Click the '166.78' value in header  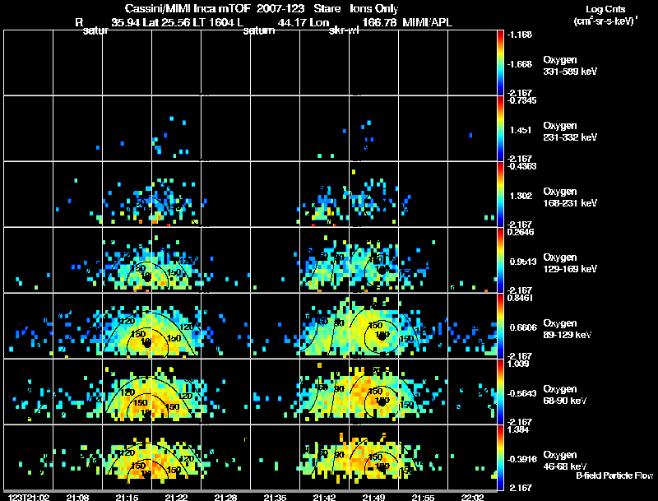point(379,22)
